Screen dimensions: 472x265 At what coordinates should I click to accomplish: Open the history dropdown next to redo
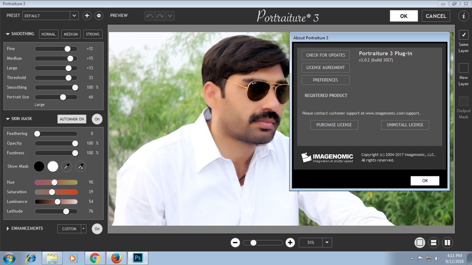click(170, 16)
